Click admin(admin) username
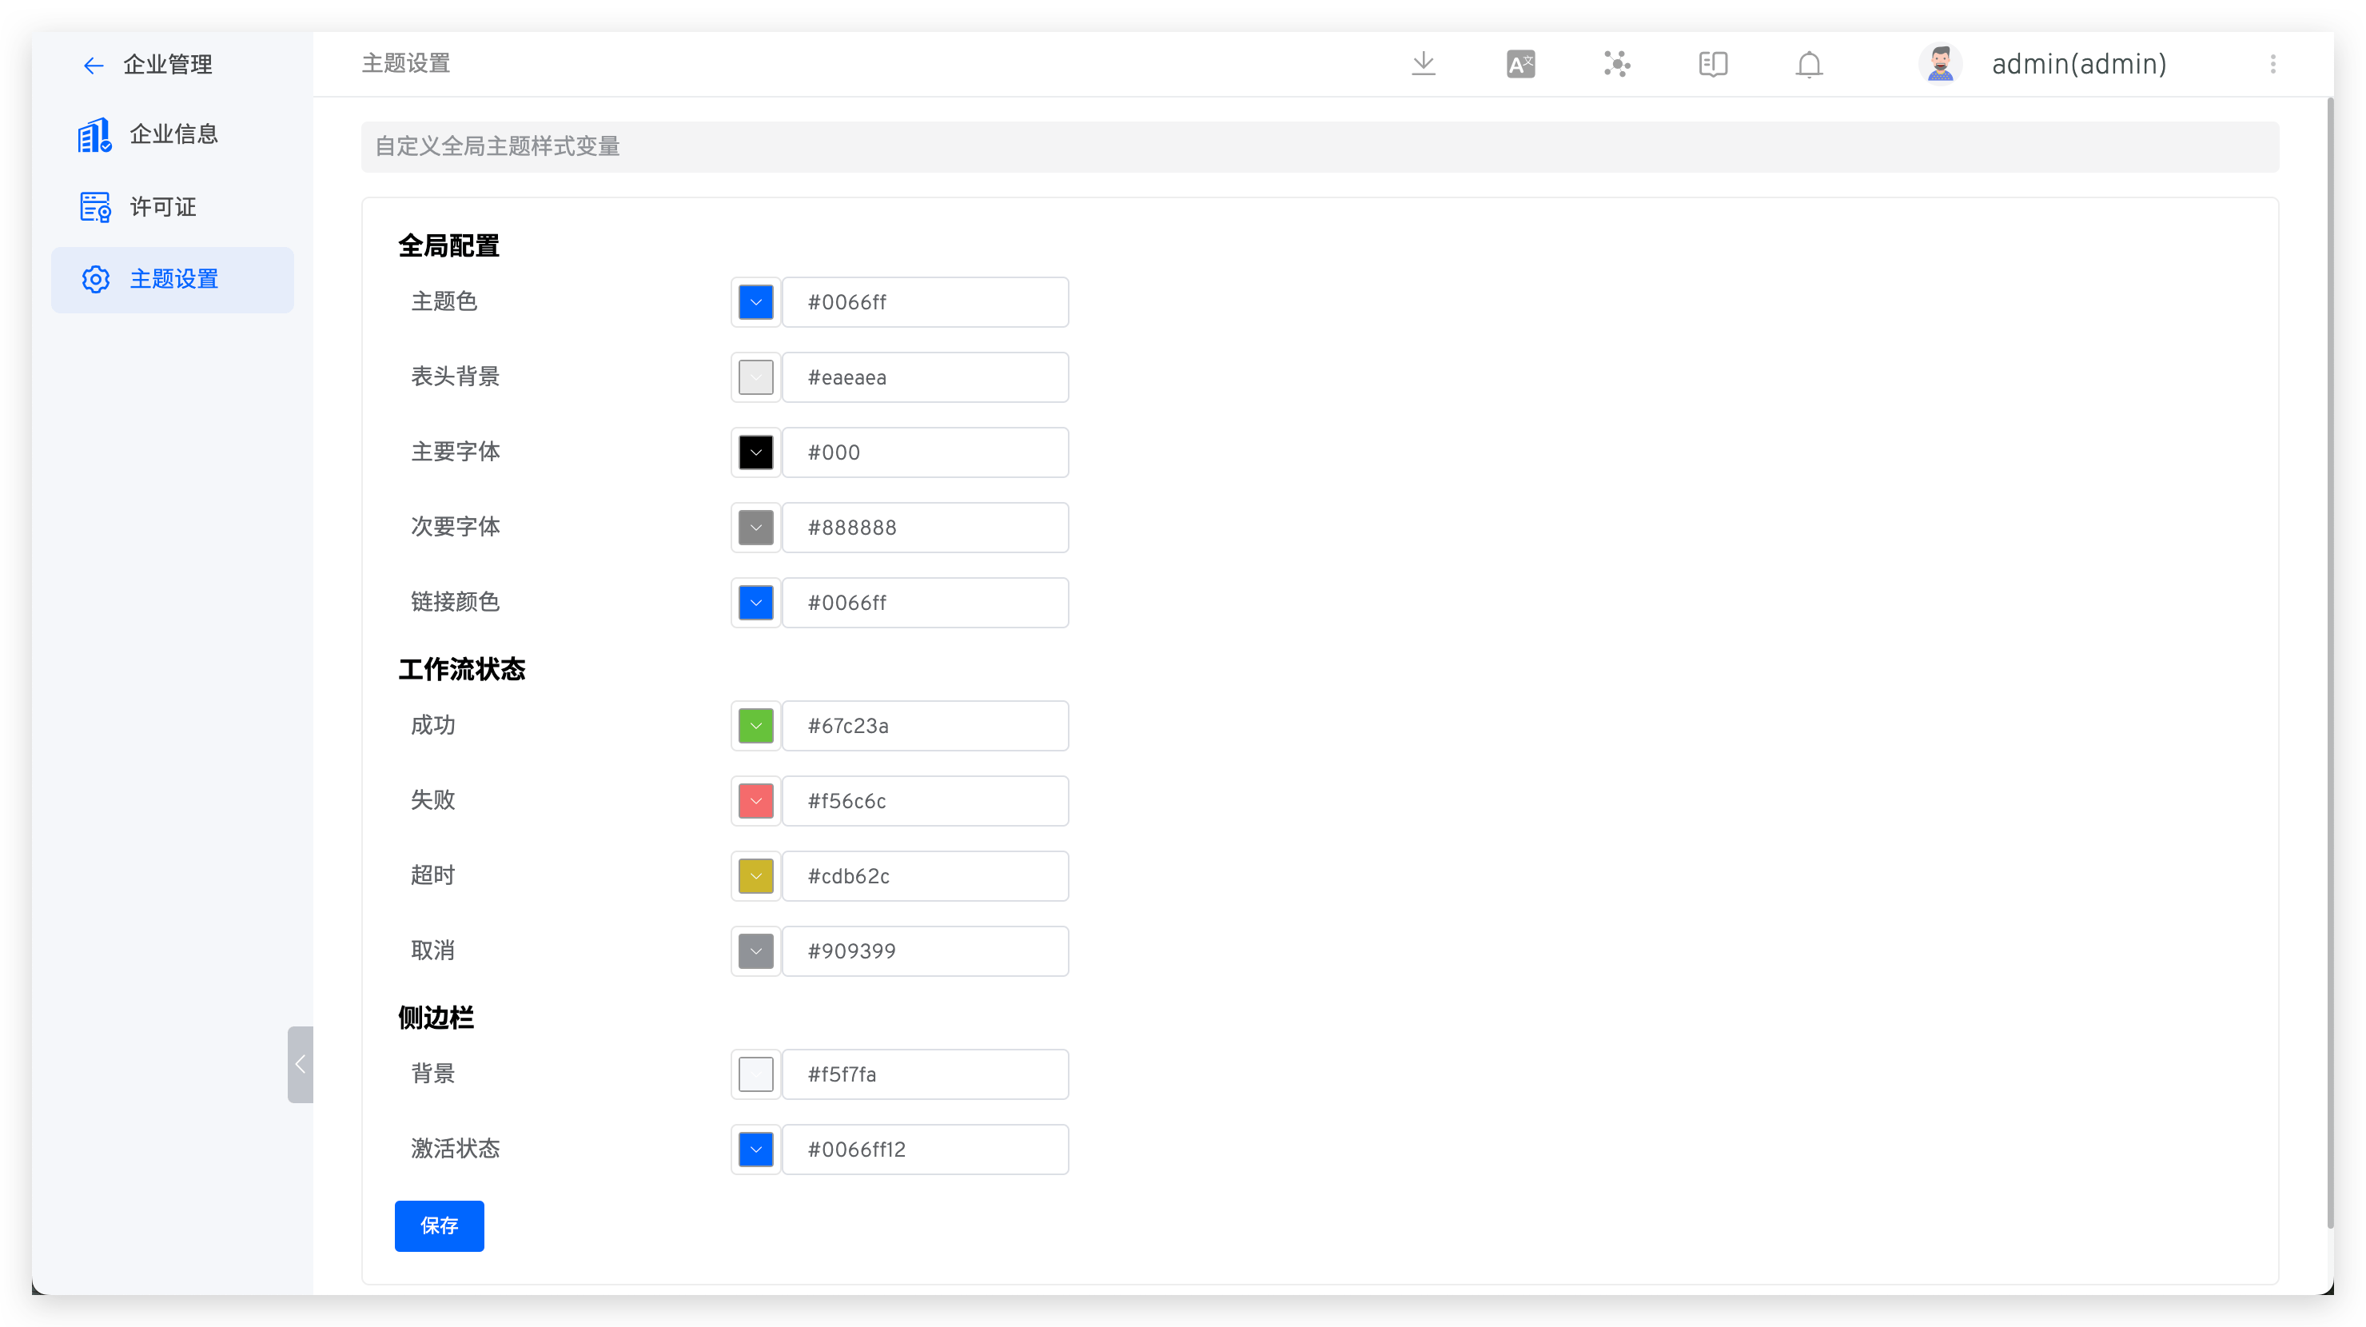 coord(2078,64)
